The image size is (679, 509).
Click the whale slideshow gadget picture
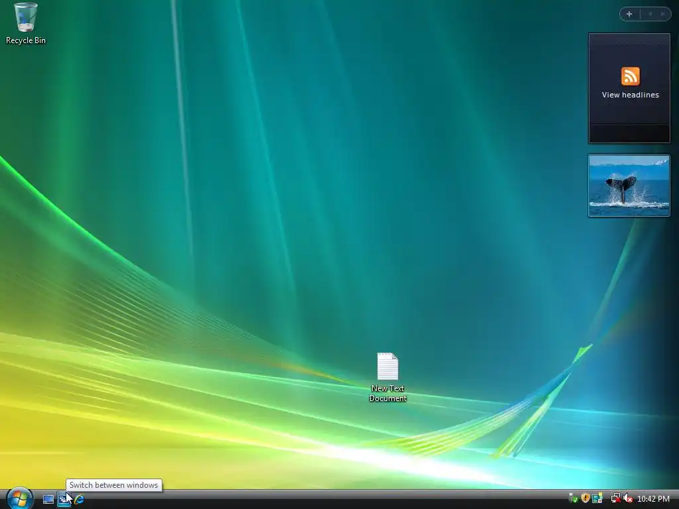click(629, 186)
